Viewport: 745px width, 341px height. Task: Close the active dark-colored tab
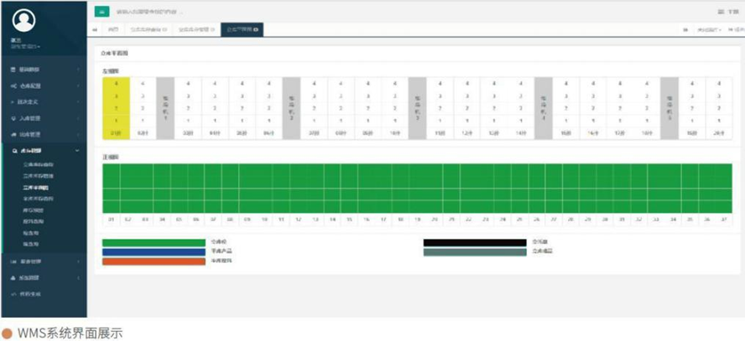point(255,29)
